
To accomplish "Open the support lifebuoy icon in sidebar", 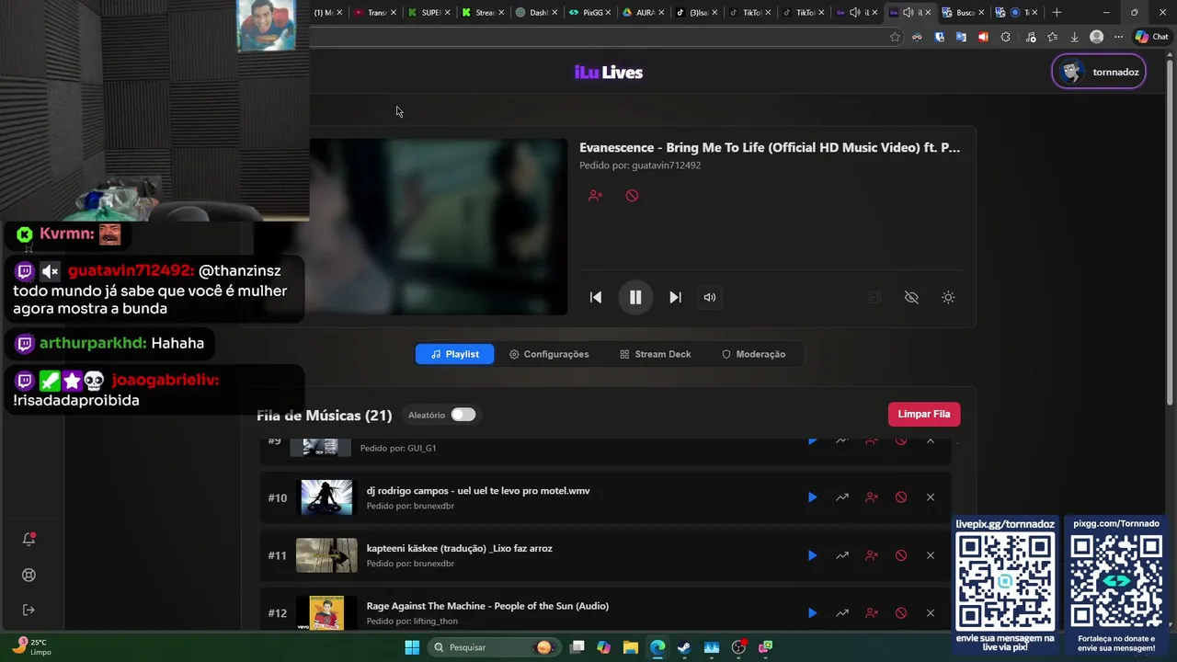I will (29, 575).
